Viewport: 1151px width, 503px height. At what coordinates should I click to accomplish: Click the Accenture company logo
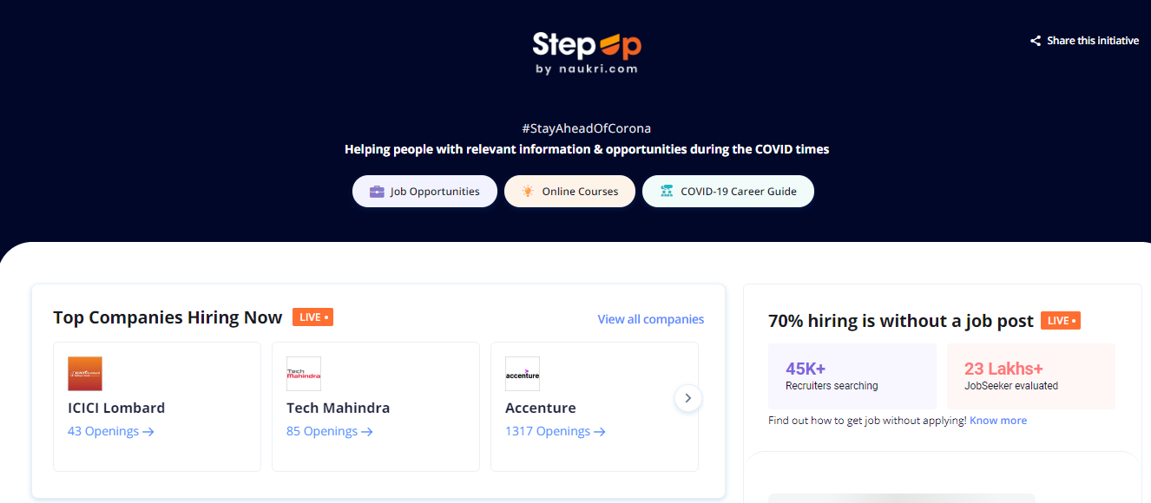(523, 374)
